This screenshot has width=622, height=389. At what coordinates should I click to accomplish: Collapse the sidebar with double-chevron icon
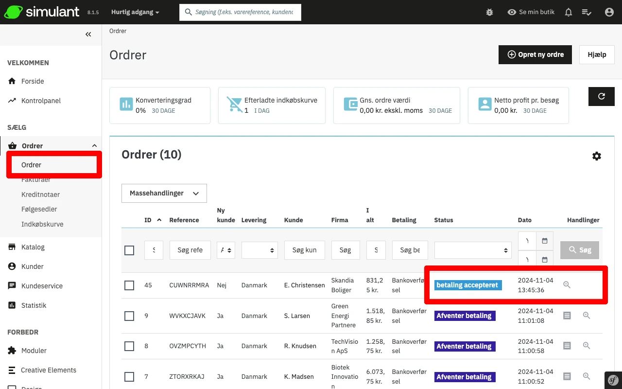tap(88, 34)
